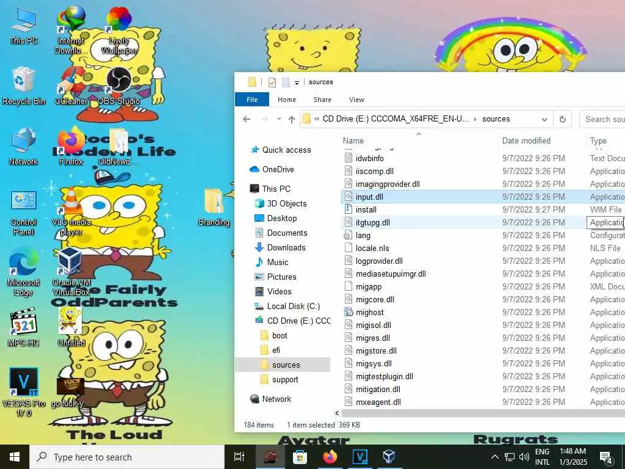Select OBS Studio desktop shortcut
Image resolution: width=625 pixels, height=469 pixels.
point(119,87)
